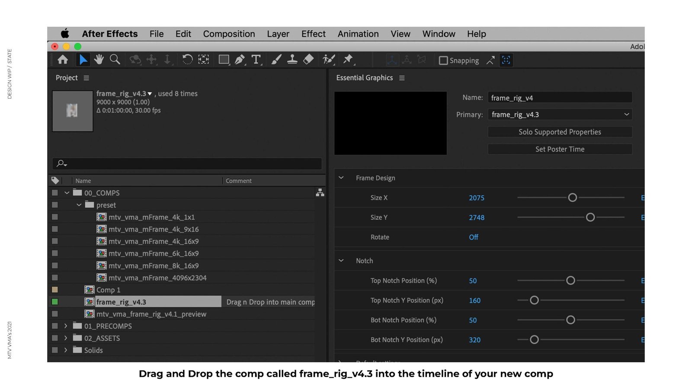The width and height of the screenshot is (692, 389).
Task: Select the Pen tool
Action: point(240,60)
